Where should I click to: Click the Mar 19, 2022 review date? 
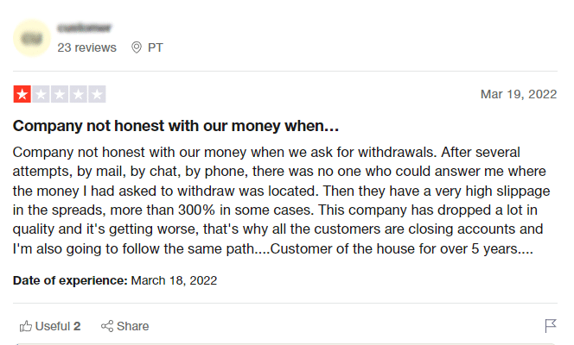click(x=519, y=94)
